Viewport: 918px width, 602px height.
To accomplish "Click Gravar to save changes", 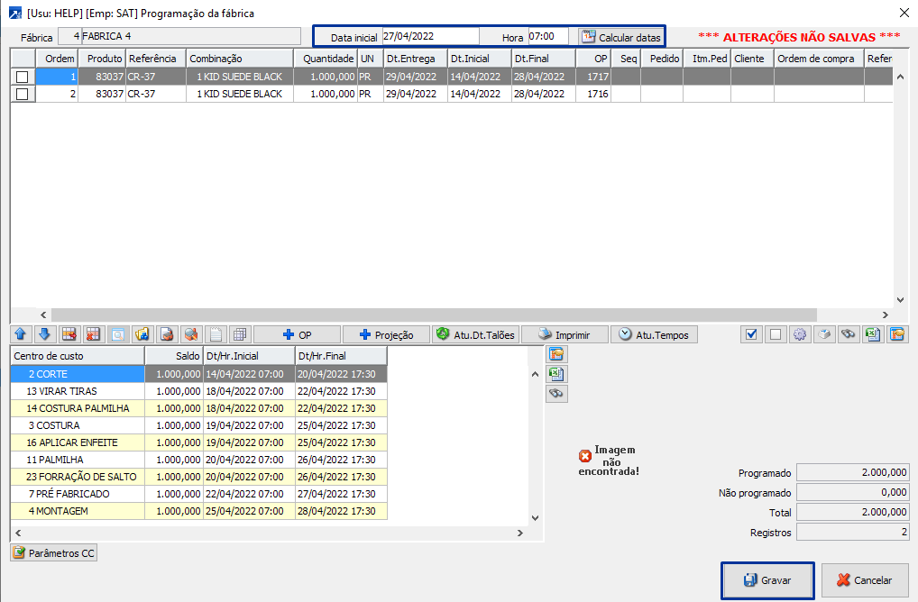I will (767, 580).
